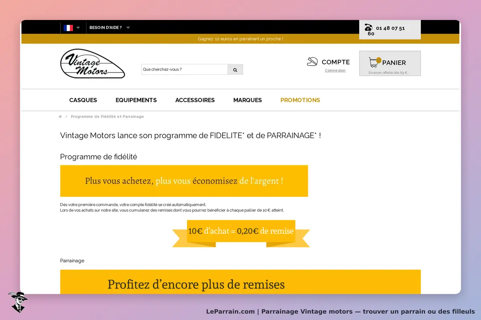This screenshot has height=320, width=481.
Task: Click the livraison offerte dès 69 € text
Action: pyautogui.click(x=388, y=73)
